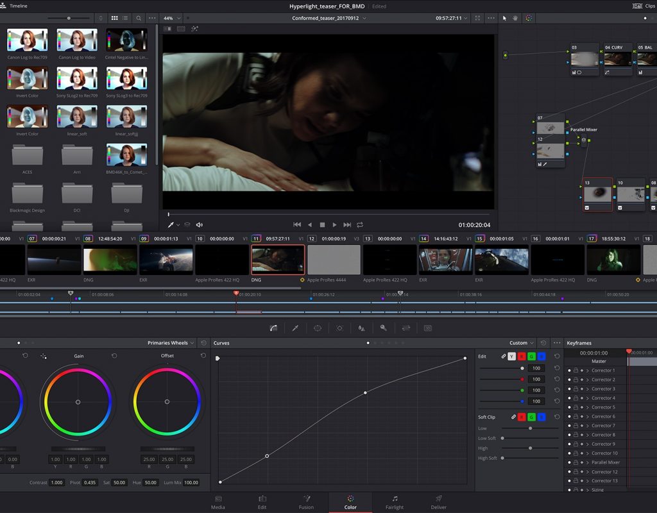Image resolution: width=657 pixels, height=513 pixels.
Task: Switch LUT browser to list view
Action: (125, 19)
